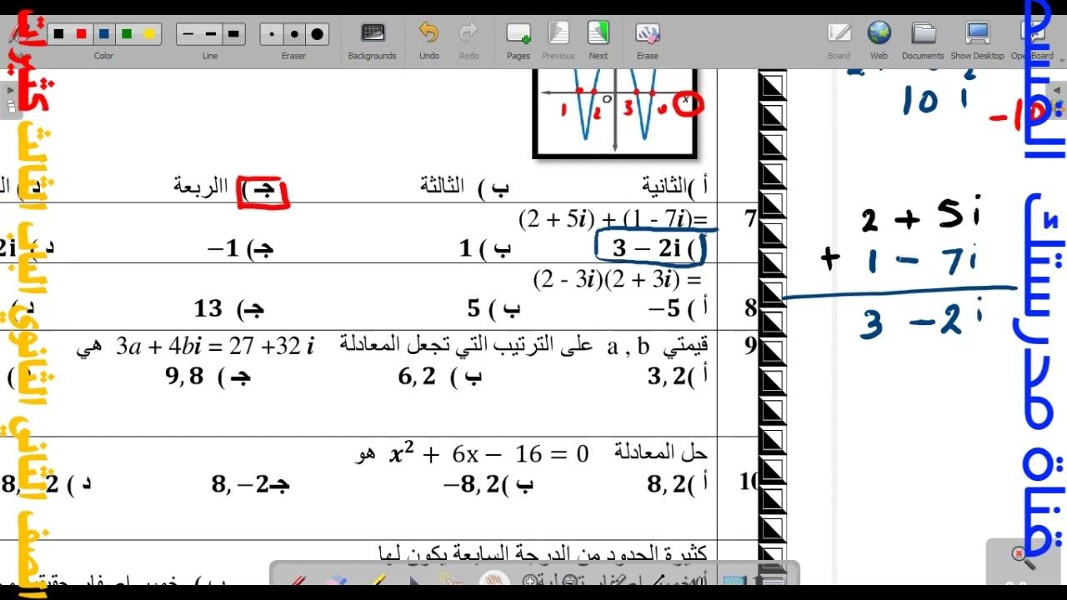Select the red pen color
Image resolution: width=1067 pixels, height=600 pixels.
[81, 34]
